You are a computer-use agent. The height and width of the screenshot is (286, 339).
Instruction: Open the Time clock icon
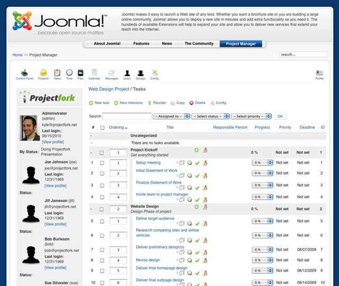click(69, 72)
